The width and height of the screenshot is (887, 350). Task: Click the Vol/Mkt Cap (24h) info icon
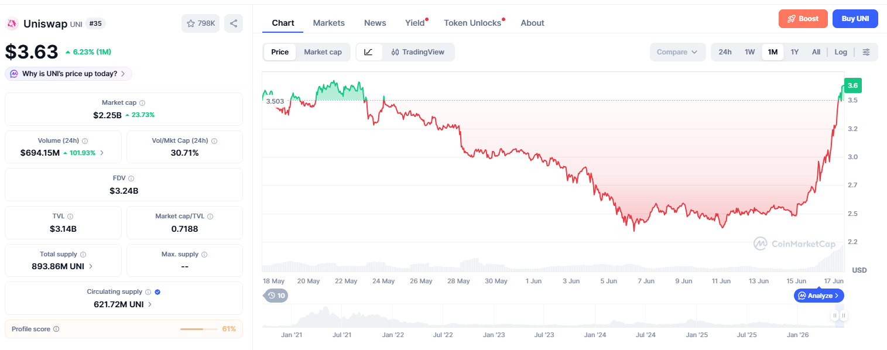pyautogui.click(x=214, y=141)
